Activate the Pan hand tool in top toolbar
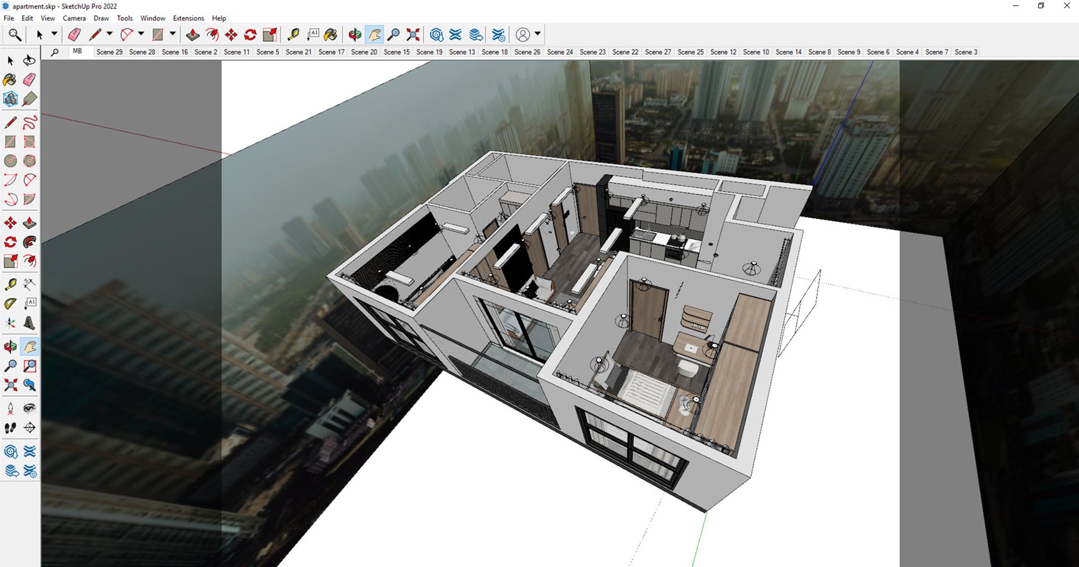Screen dimensions: 1079x567 (374, 35)
